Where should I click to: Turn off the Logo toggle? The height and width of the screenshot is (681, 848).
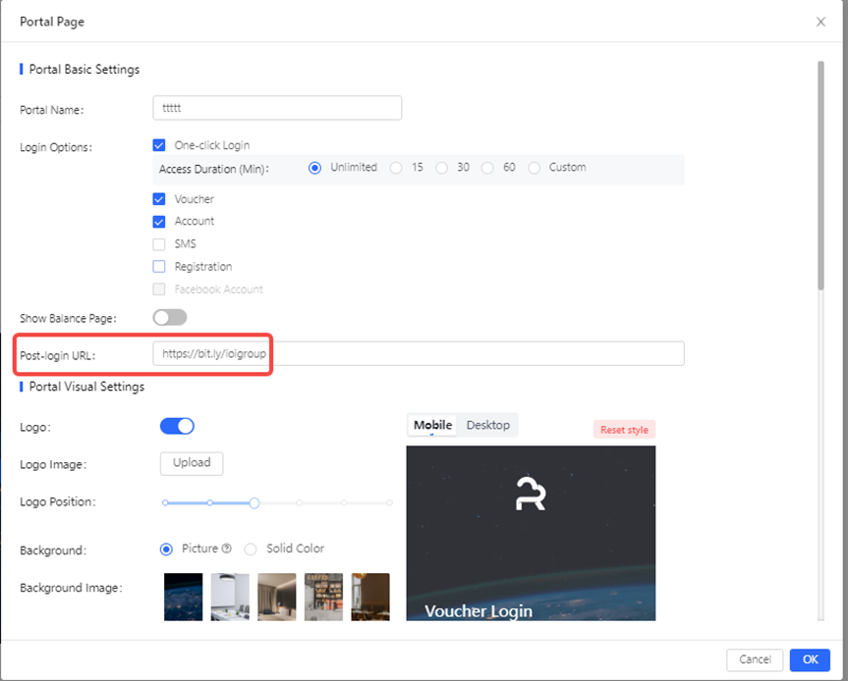(177, 426)
